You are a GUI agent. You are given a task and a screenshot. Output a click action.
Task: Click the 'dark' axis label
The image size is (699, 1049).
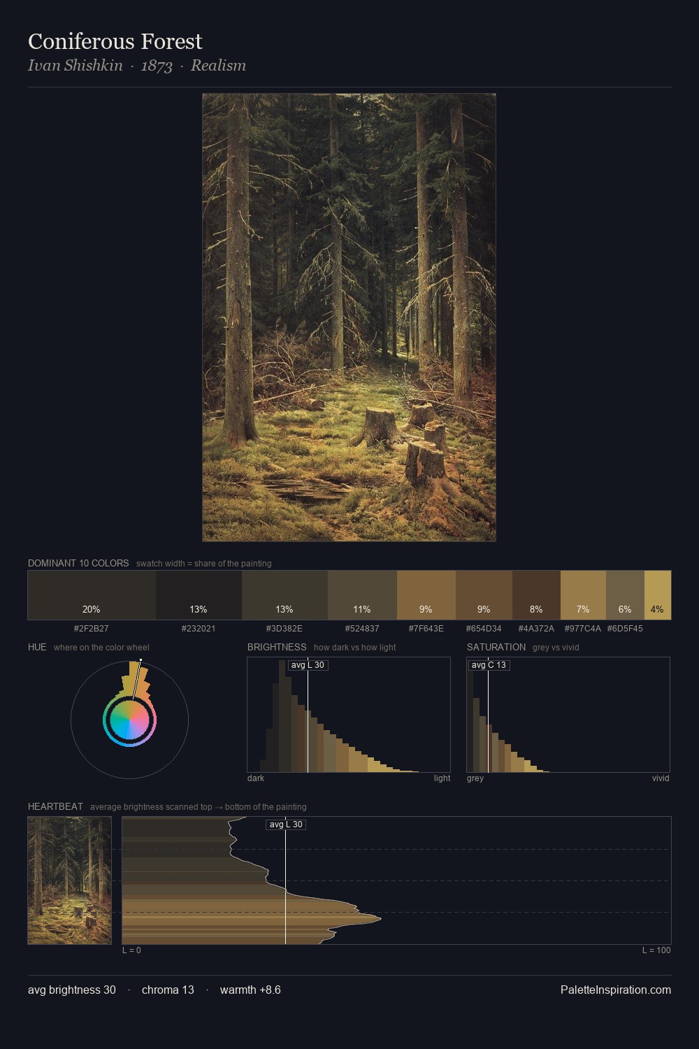pos(256,778)
